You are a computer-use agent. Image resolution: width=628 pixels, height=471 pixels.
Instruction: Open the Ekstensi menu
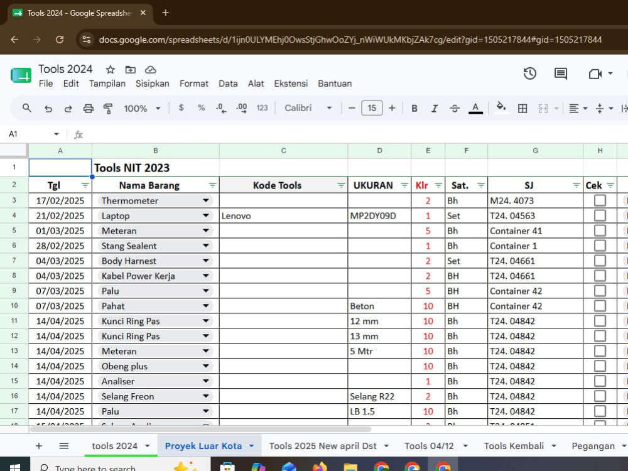pos(291,84)
